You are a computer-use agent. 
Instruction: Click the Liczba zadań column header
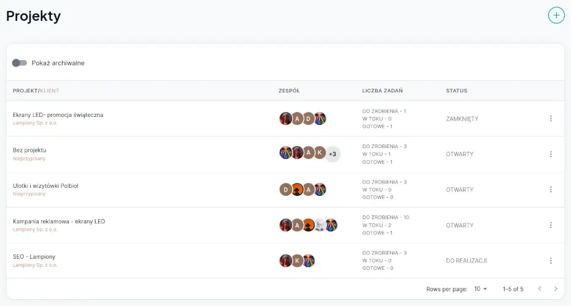click(x=382, y=91)
